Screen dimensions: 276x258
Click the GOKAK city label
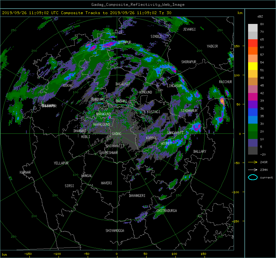[68, 86]
